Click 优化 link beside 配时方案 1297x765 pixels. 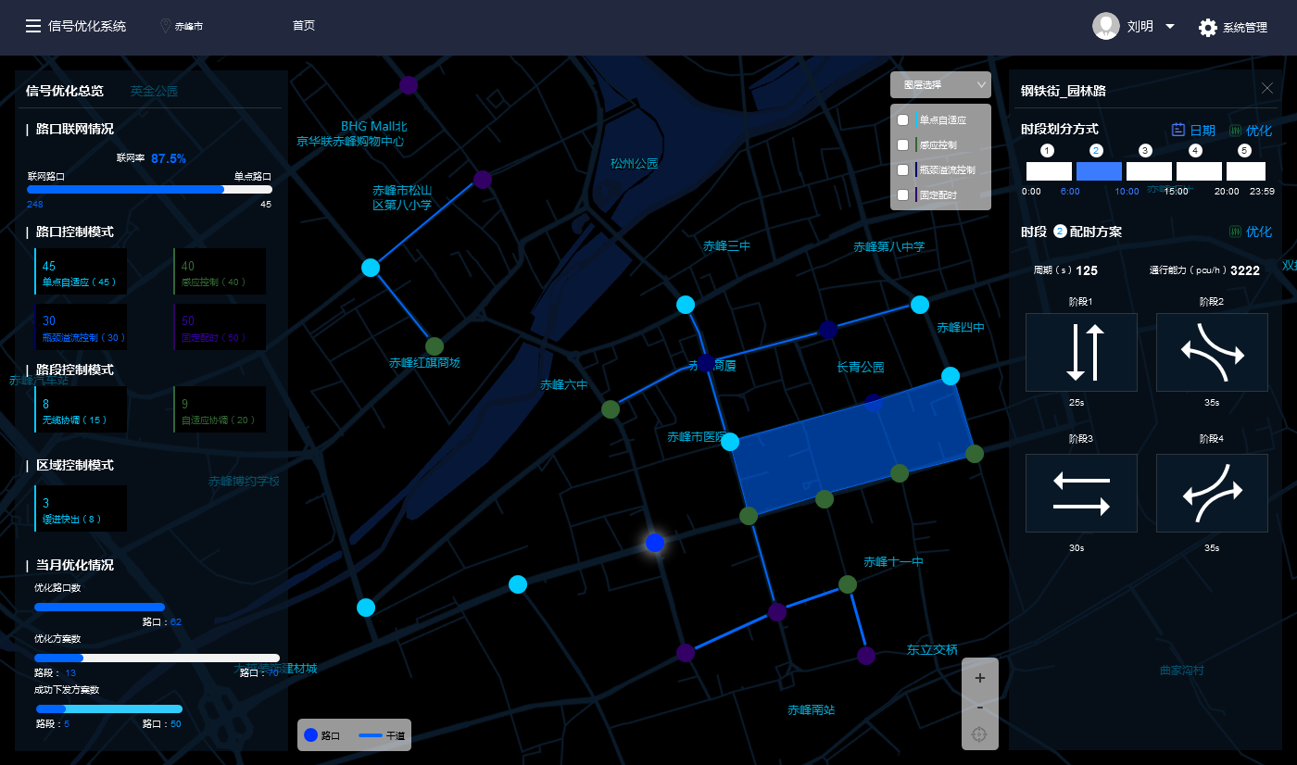(x=1259, y=232)
